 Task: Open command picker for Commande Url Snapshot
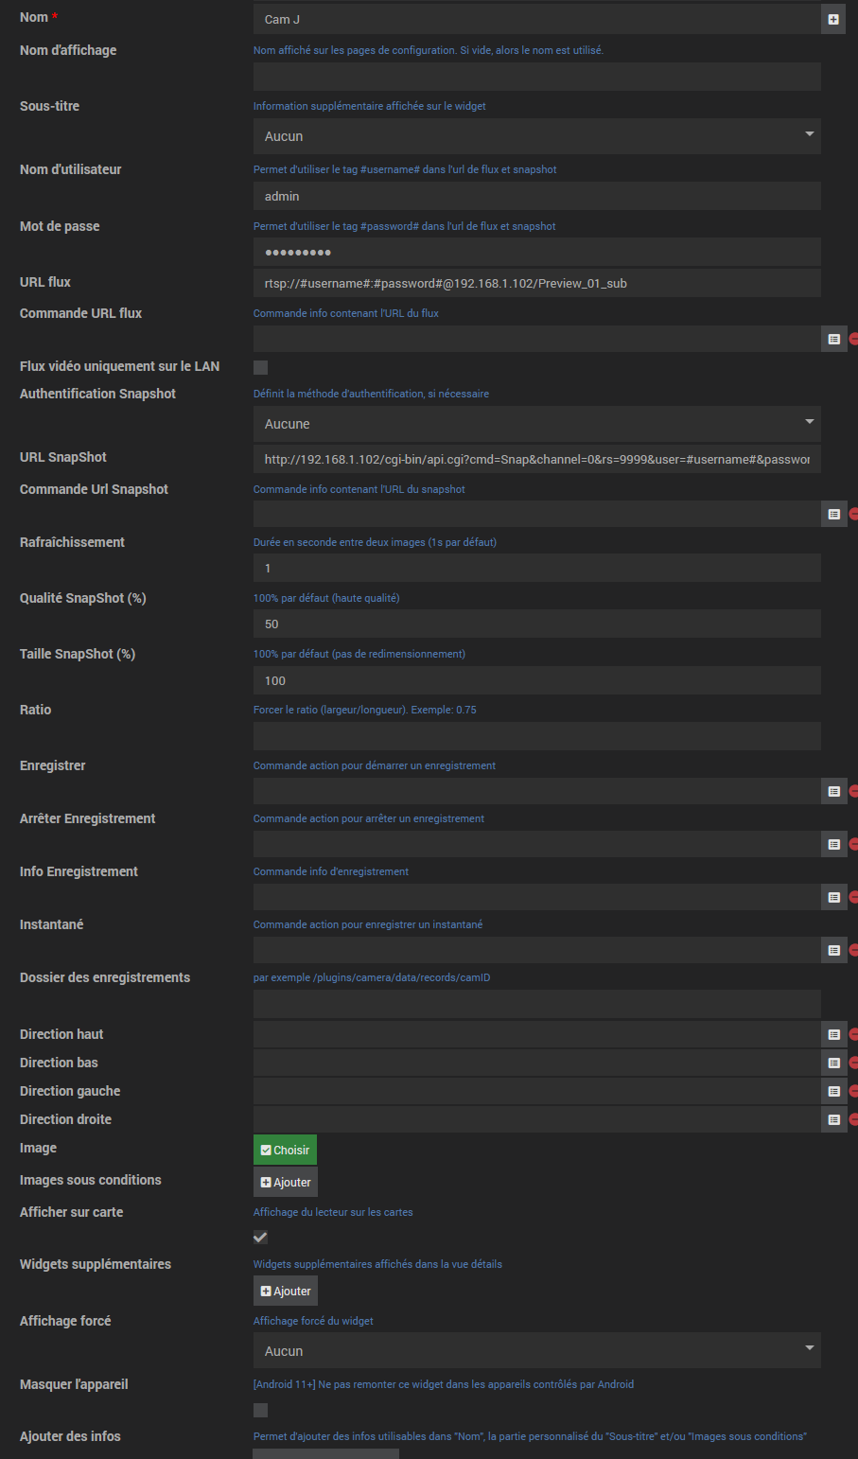coord(833,514)
